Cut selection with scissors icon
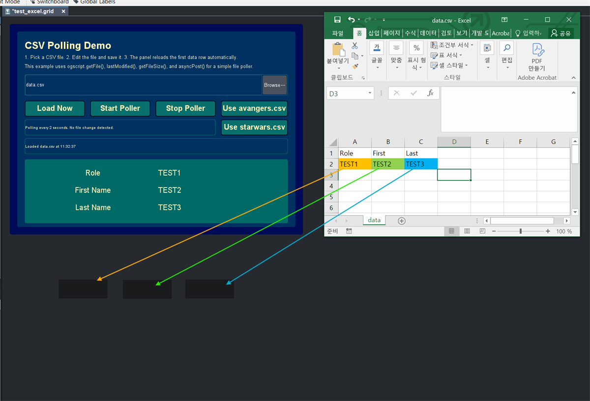This screenshot has width=590, height=401. coord(355,45)
